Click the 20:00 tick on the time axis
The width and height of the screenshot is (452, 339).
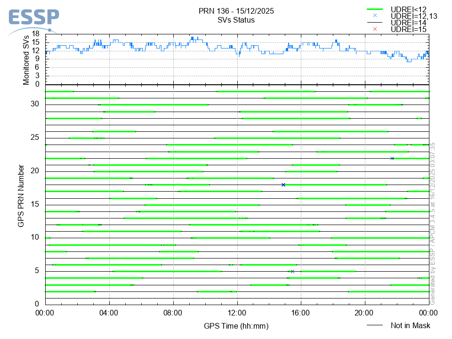click(365, 312)
